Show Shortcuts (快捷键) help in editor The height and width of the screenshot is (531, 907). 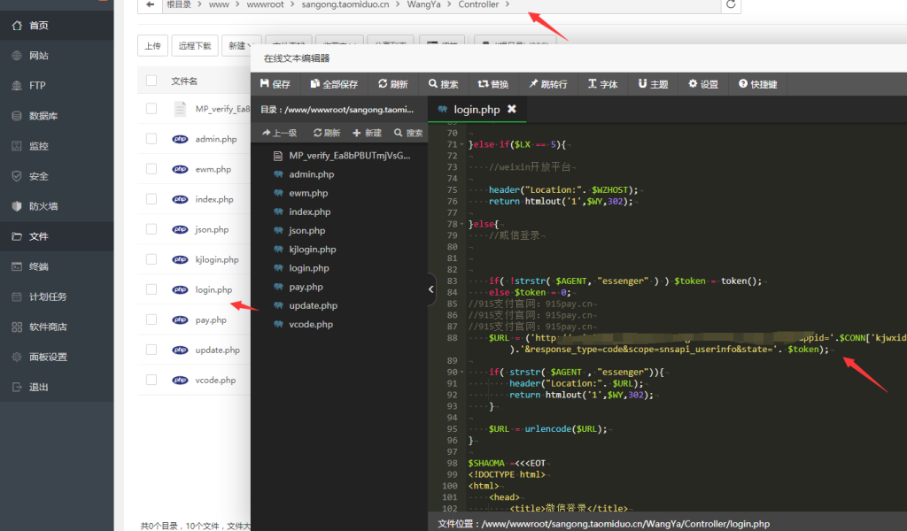[757, 84]
